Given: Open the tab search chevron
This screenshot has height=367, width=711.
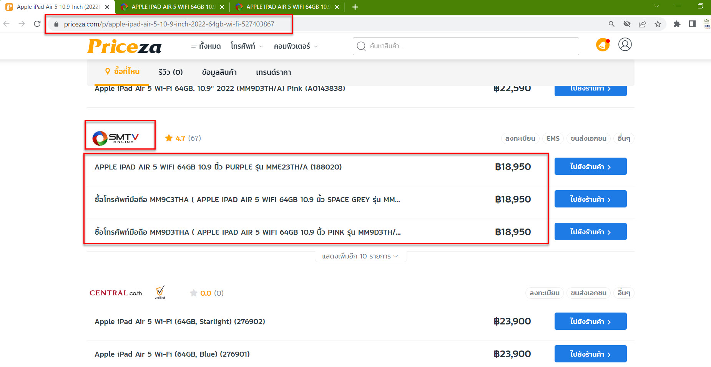Looking at the screenshot, I should coord(656,6).
